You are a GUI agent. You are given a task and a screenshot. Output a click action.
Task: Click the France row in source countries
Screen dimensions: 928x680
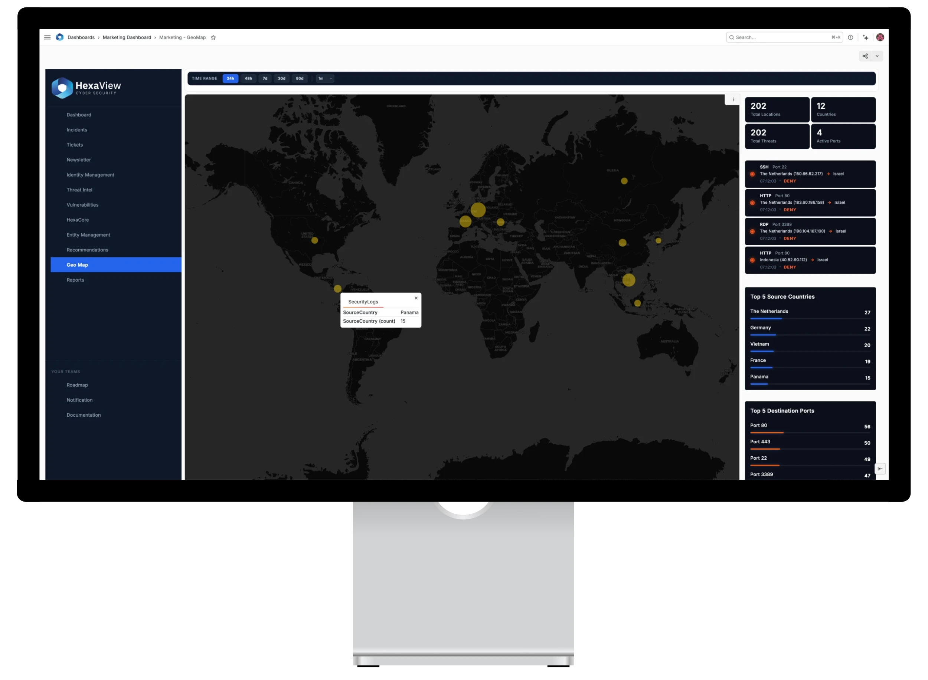[811, 363]
